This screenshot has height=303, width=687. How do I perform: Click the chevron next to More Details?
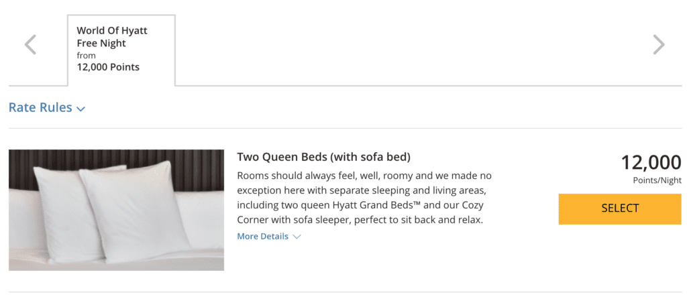[297, 237]
